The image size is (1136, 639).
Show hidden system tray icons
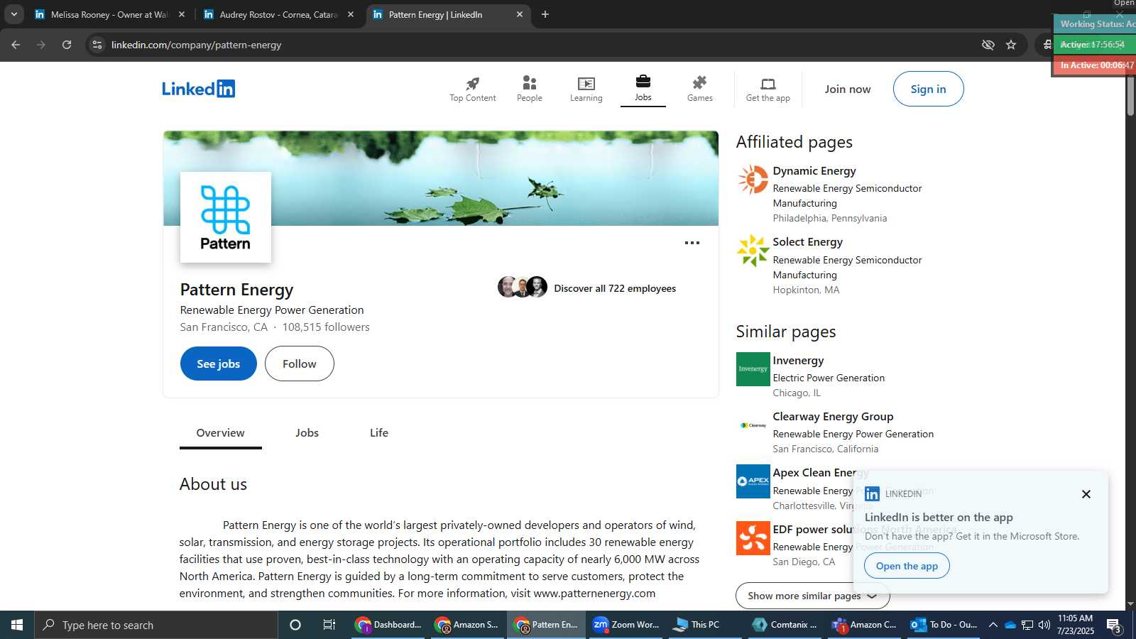(x=993, y=625)
